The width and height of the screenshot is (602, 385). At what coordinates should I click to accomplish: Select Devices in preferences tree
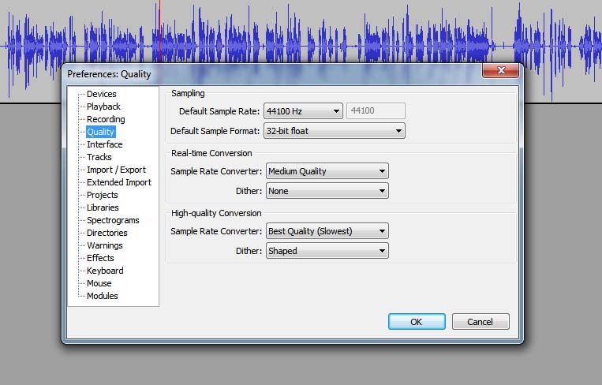pyautogui.click(x=101, y=94)
